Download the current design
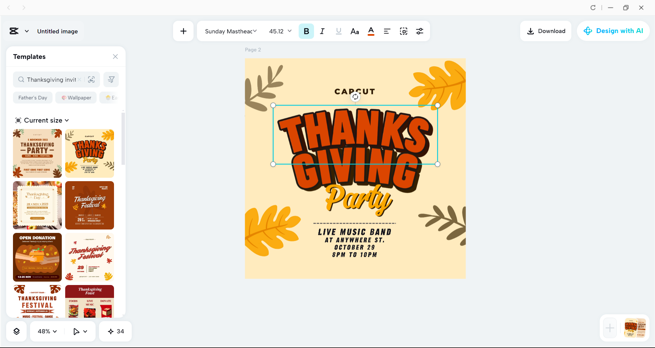Screen dimensions: 655x348 [x=545, y=31]
